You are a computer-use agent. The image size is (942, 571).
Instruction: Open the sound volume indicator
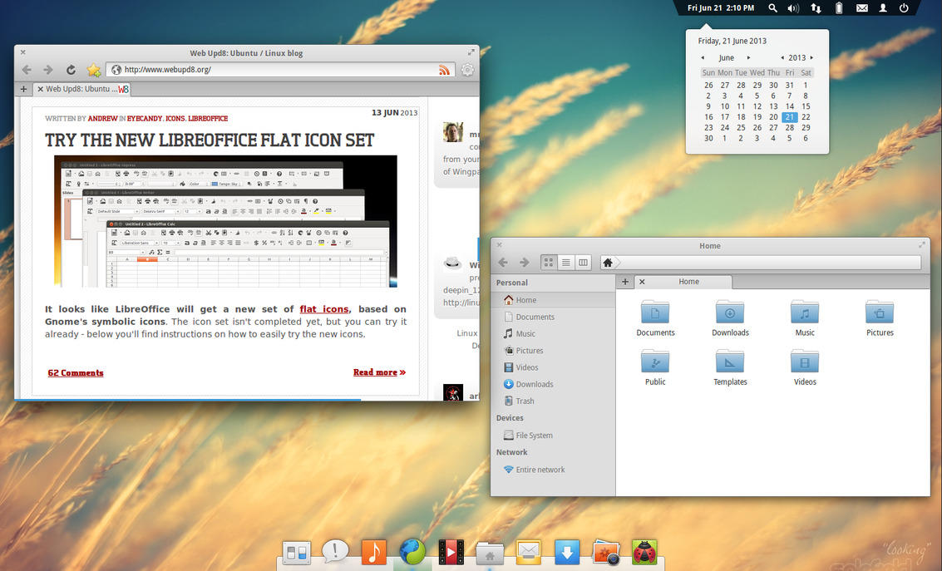(794, 7)
